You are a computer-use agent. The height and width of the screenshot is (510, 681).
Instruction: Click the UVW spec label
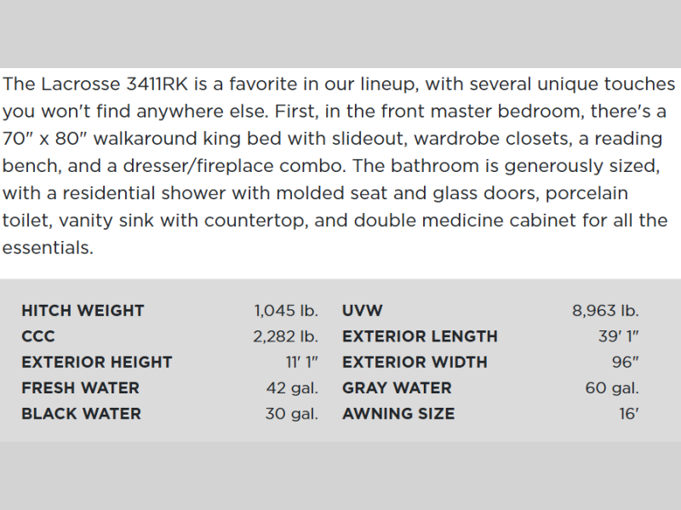pyautogui.click(x=363, y=311)
